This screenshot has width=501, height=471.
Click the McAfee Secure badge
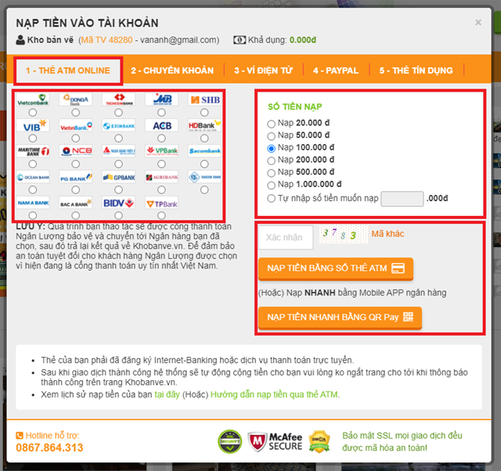pyautogui.click(x=275, y=441)
